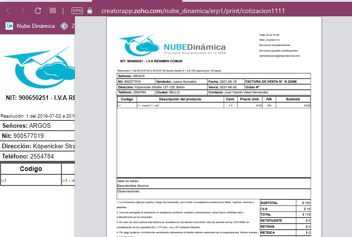Click the 'RETEIVA' row
Image resolution: width=352 pixels, height=237 pixels.
coord(286,227)
